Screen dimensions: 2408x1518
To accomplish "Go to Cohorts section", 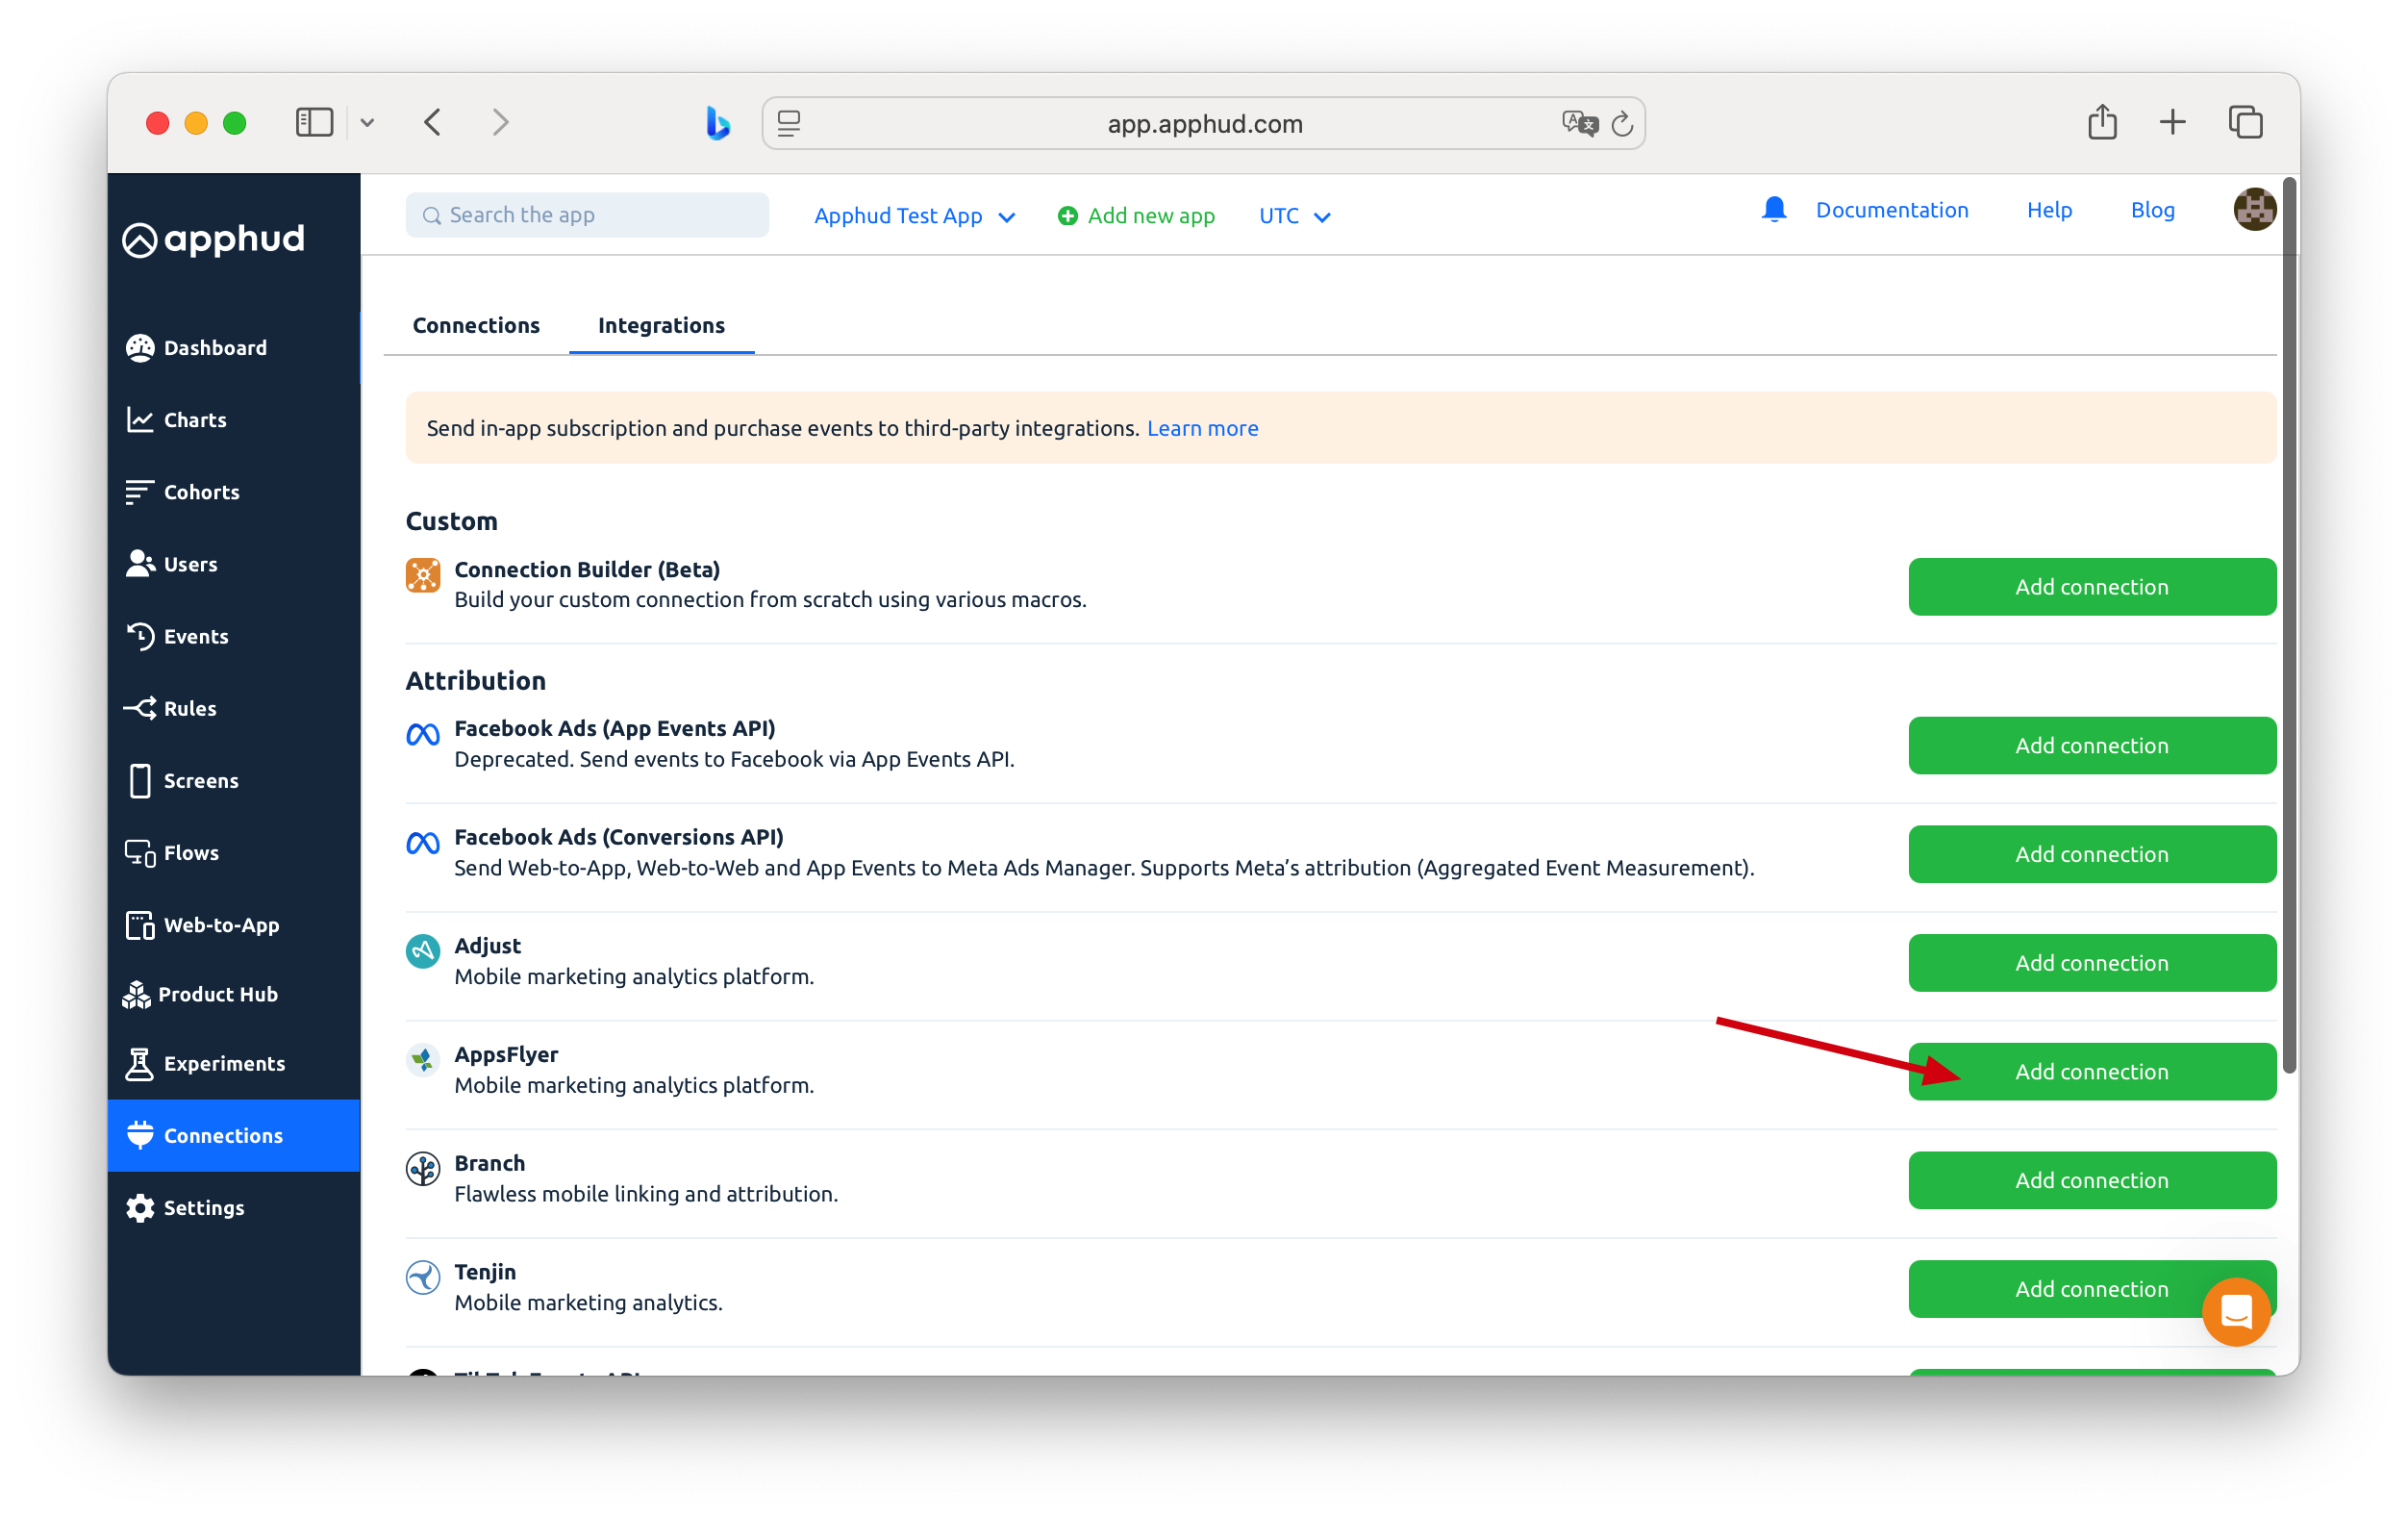I will 233,492.
